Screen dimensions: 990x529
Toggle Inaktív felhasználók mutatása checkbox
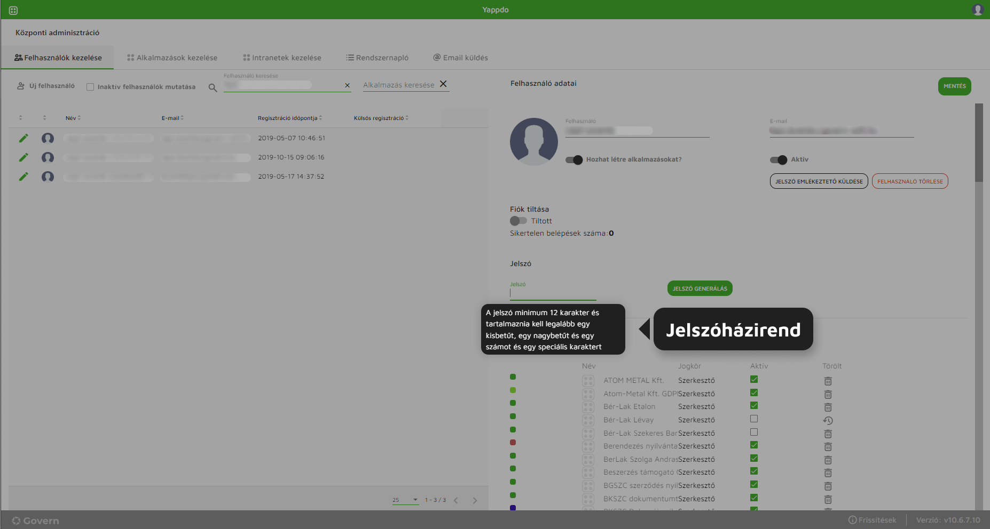tap(90, 87)
